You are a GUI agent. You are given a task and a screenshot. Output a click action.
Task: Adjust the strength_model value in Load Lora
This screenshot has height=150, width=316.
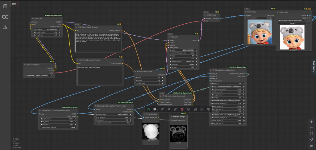46,32
